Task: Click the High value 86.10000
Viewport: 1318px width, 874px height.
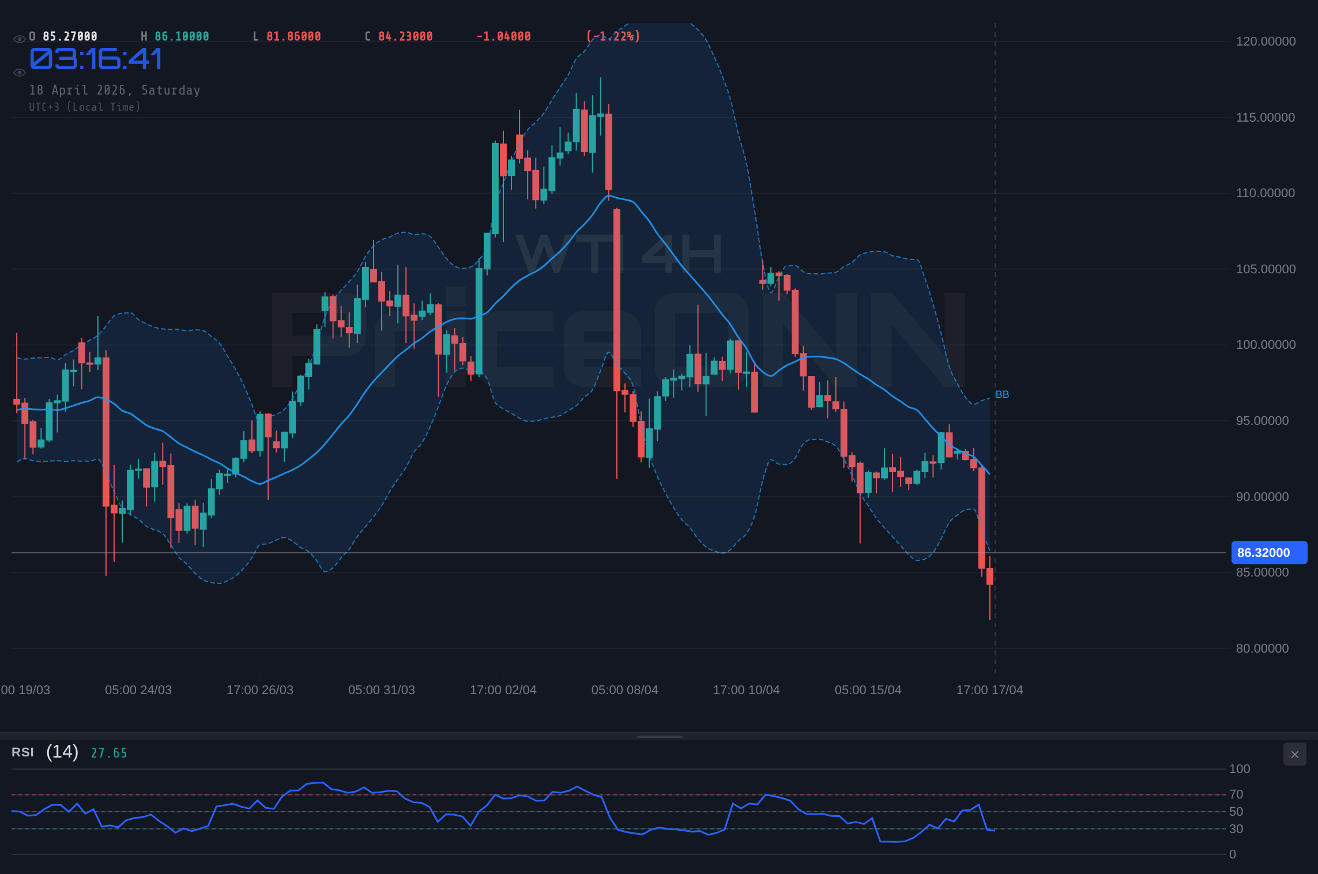Action: click(x=182, y=36)
